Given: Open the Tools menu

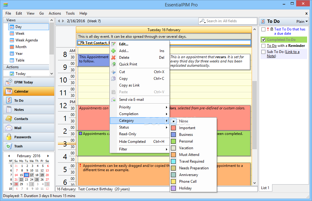Looking at the screenshot, I should pos(70,13).
